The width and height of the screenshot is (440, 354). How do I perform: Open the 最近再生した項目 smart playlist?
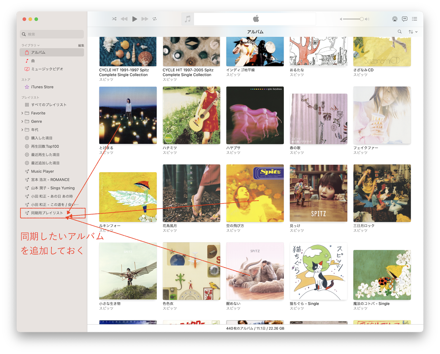[x=52, y=155]
